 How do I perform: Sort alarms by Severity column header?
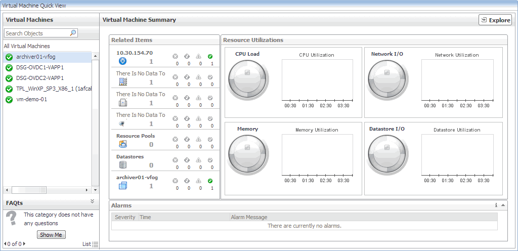(x=125, y=217)
